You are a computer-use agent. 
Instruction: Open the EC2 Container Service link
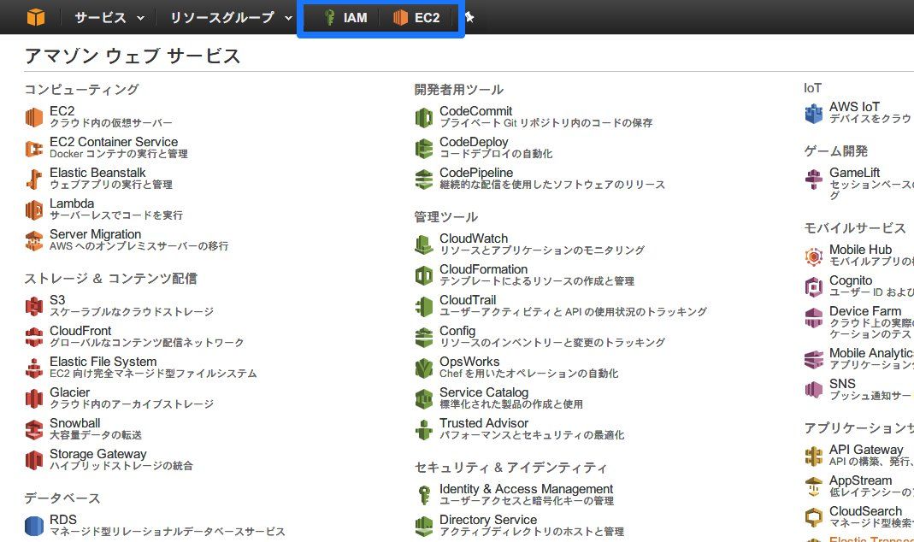pos(114,142)
